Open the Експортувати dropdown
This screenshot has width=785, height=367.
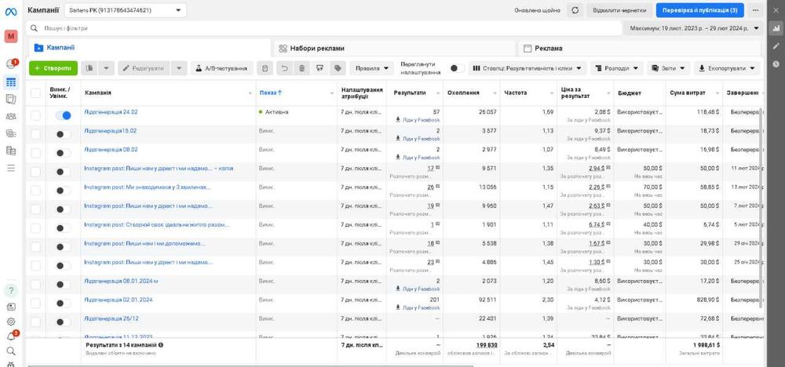[726, 68]
